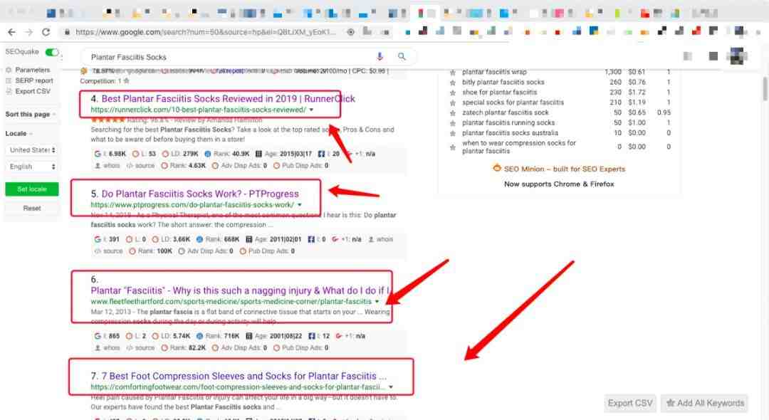Image resolution: width=769 pixels, height=420 pixels.
Task: Star bitly plantar fasciitis socks keyword
Action: click(453, 83)
